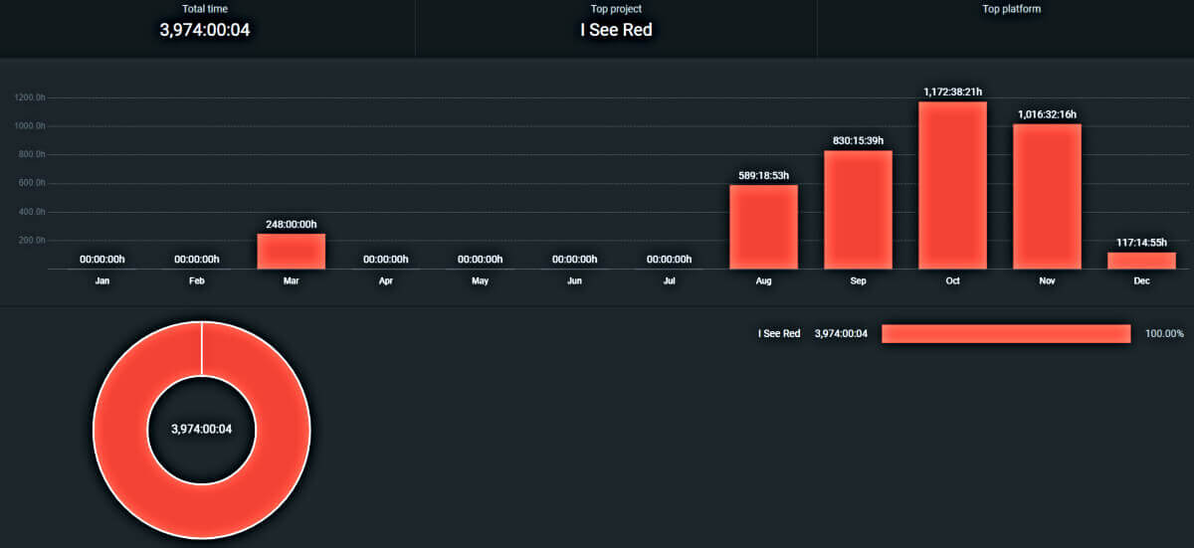Click the 00:00:00h label above Jan
Screen dimensions: 1194x548
tap(102, 260)
